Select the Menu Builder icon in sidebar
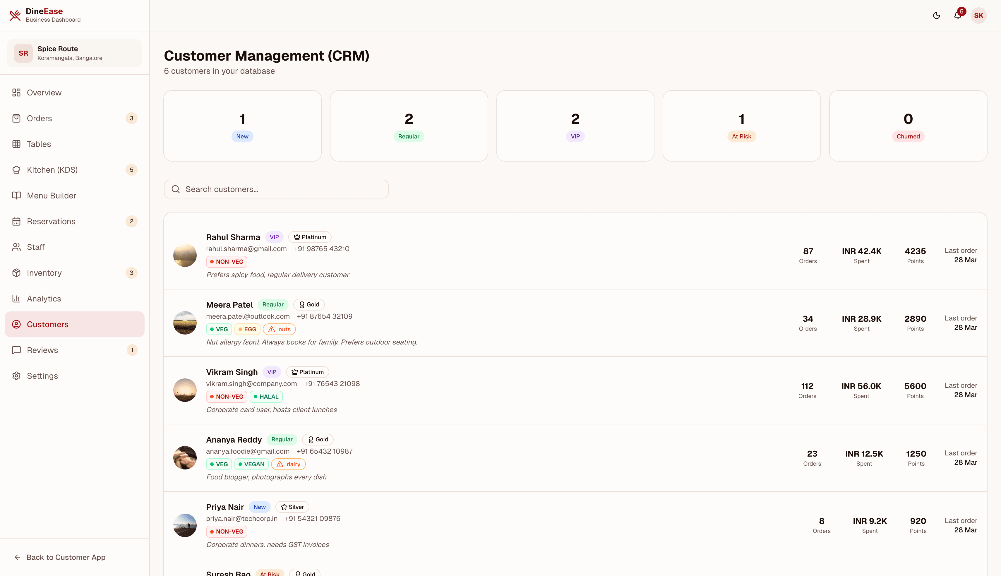1001x576 pixels. pos(16,196)
